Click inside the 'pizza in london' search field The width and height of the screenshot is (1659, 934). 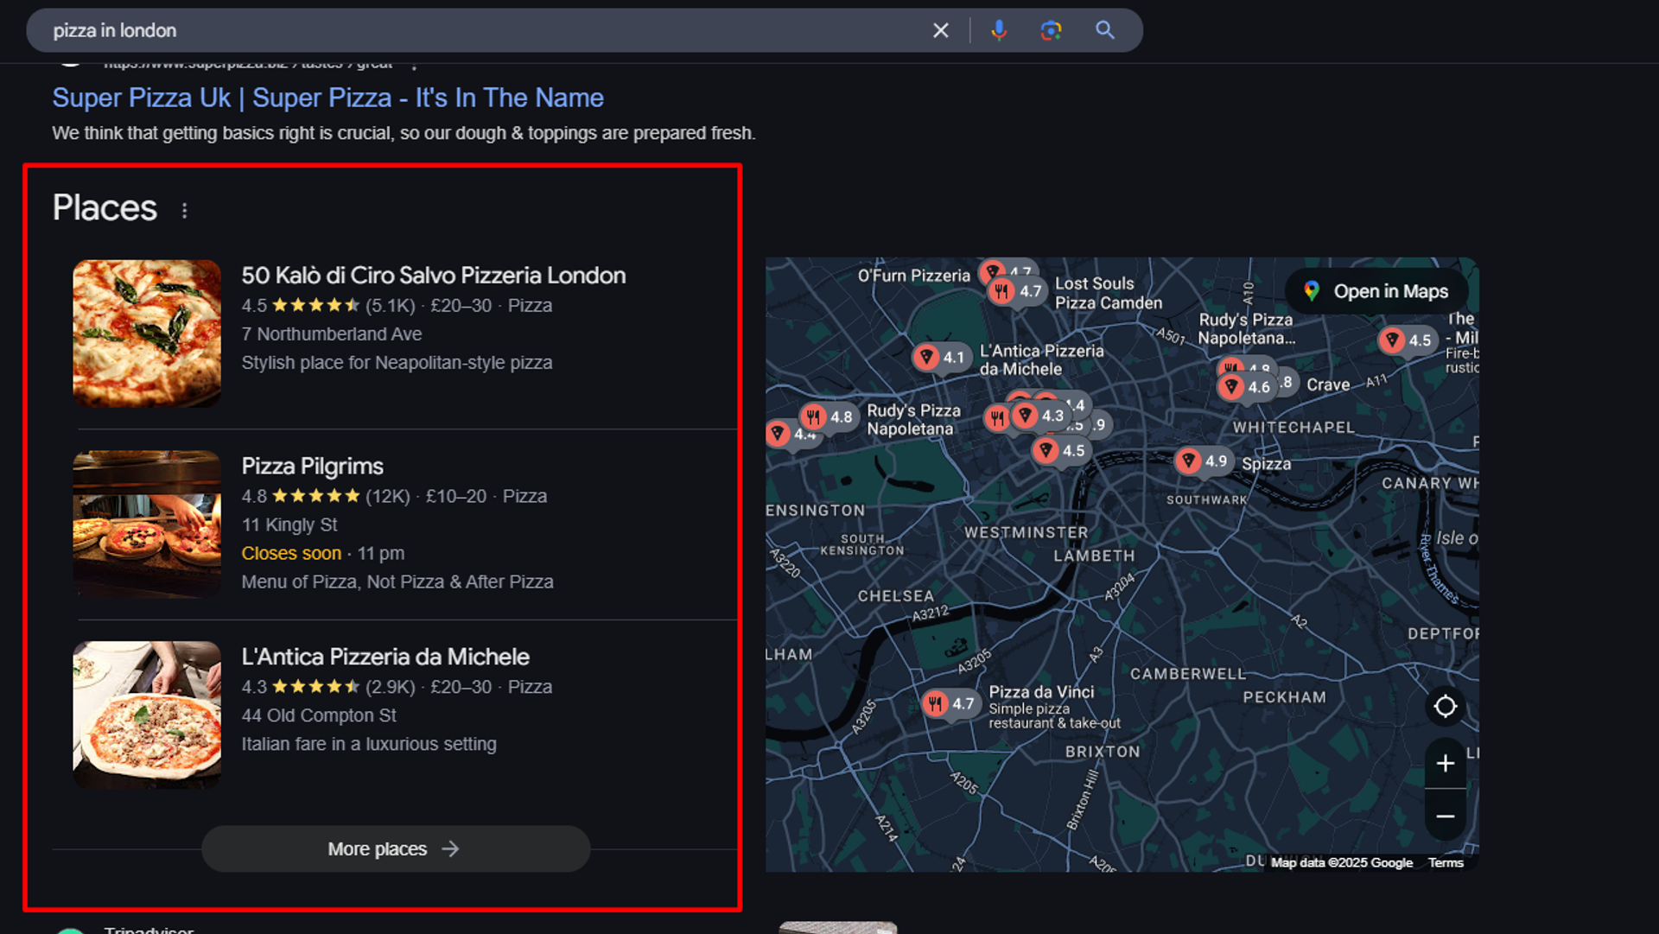point(484,30)
